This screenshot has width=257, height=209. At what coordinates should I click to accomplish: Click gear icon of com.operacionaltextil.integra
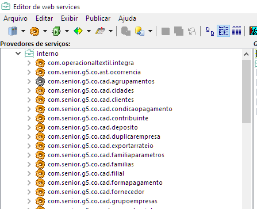coord(40,63)
